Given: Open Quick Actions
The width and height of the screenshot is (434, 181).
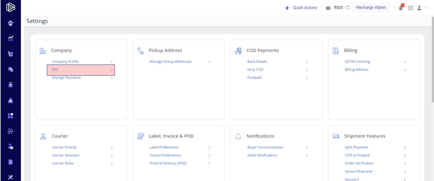Looking at the screenshot, I should 305,8.
